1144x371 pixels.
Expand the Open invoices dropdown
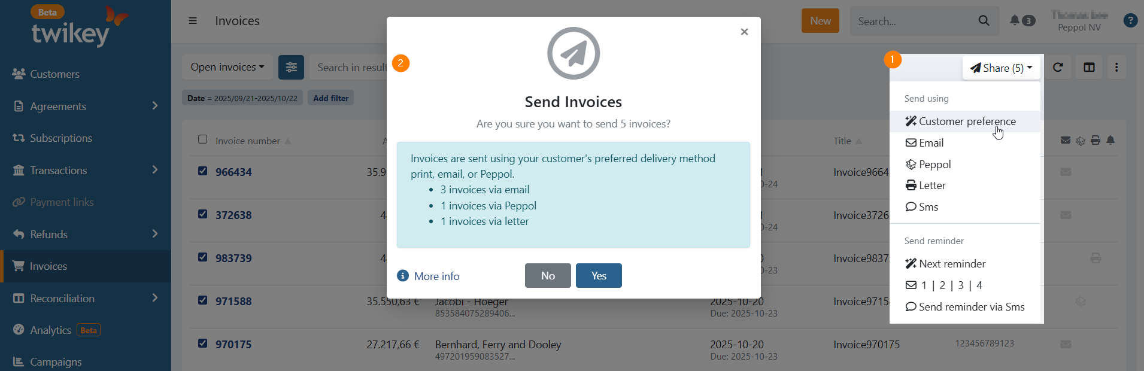pos(227,67)
